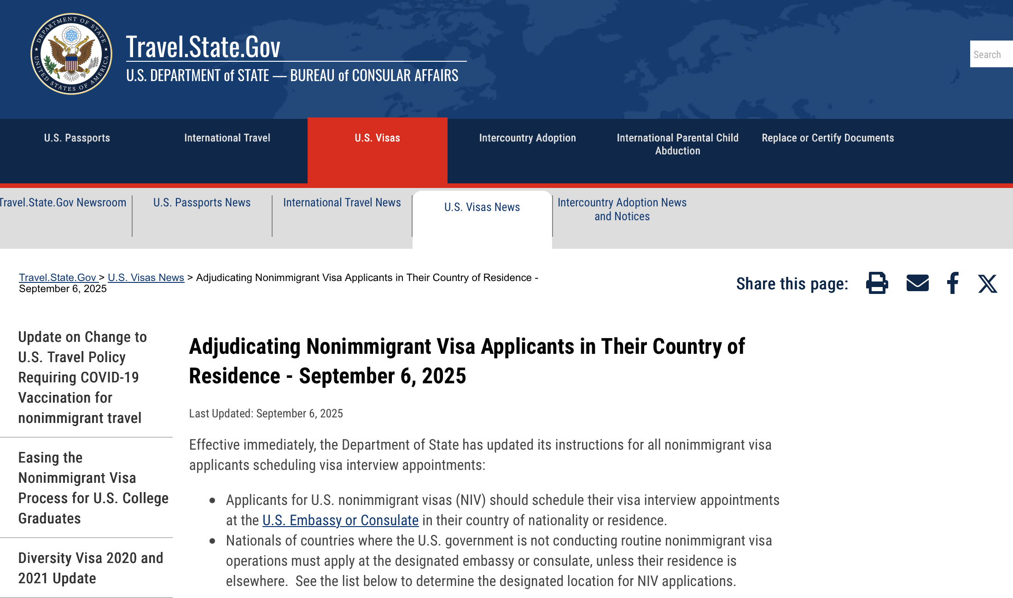Switch to U.S. Passports News tab
The height and width of the screenshot is (598, 1013).
[x=202, y=203]
